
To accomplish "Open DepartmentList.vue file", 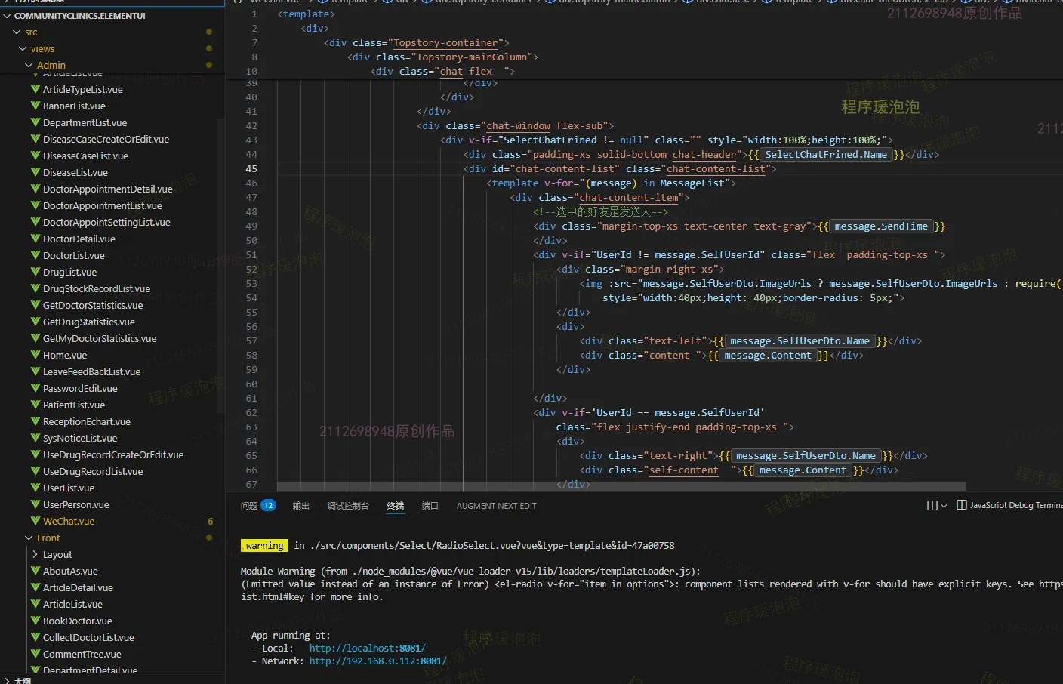I will 85,122.
